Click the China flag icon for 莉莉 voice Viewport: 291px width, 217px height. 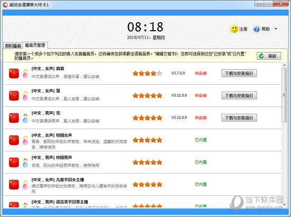pos(14,74)
